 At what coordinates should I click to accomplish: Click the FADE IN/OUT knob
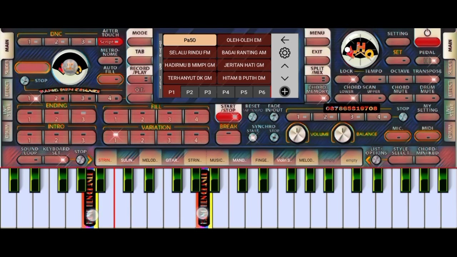274,117
